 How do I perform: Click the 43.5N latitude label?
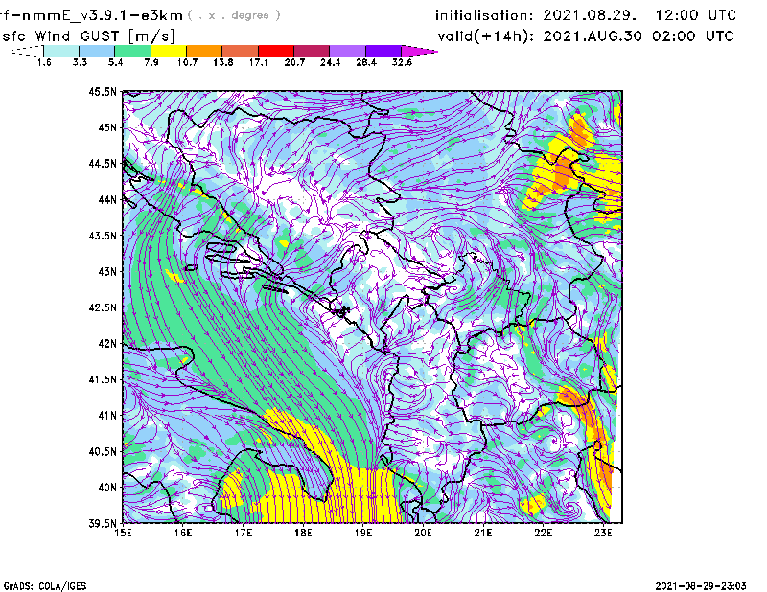[103, 236]
